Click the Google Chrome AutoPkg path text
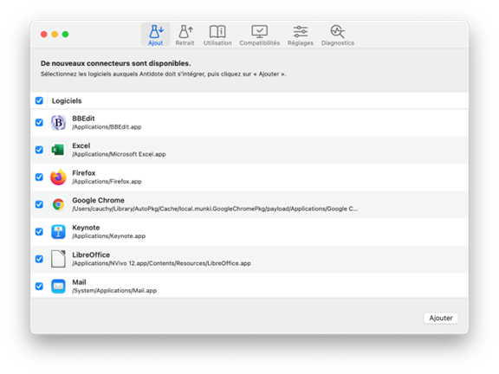The height and width of the screenshot is (374, 499). tap(215, 209)
